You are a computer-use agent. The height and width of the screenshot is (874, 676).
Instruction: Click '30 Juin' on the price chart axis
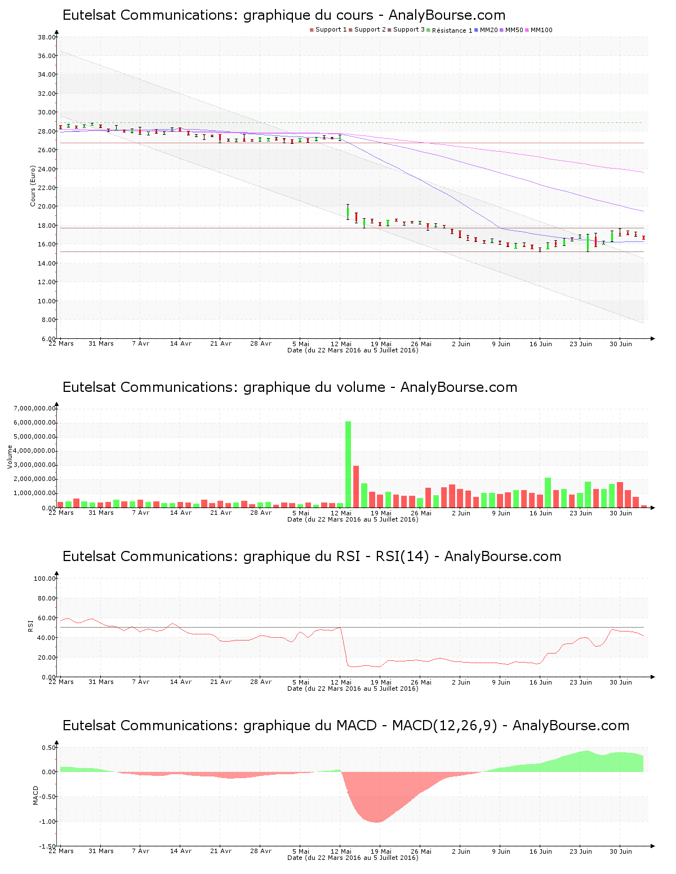click(x=621, y=344)
